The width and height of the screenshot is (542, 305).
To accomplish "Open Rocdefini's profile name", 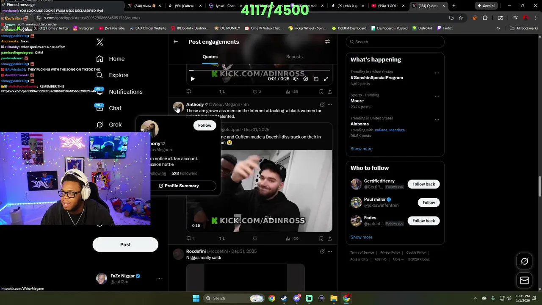I will point(196,251).
